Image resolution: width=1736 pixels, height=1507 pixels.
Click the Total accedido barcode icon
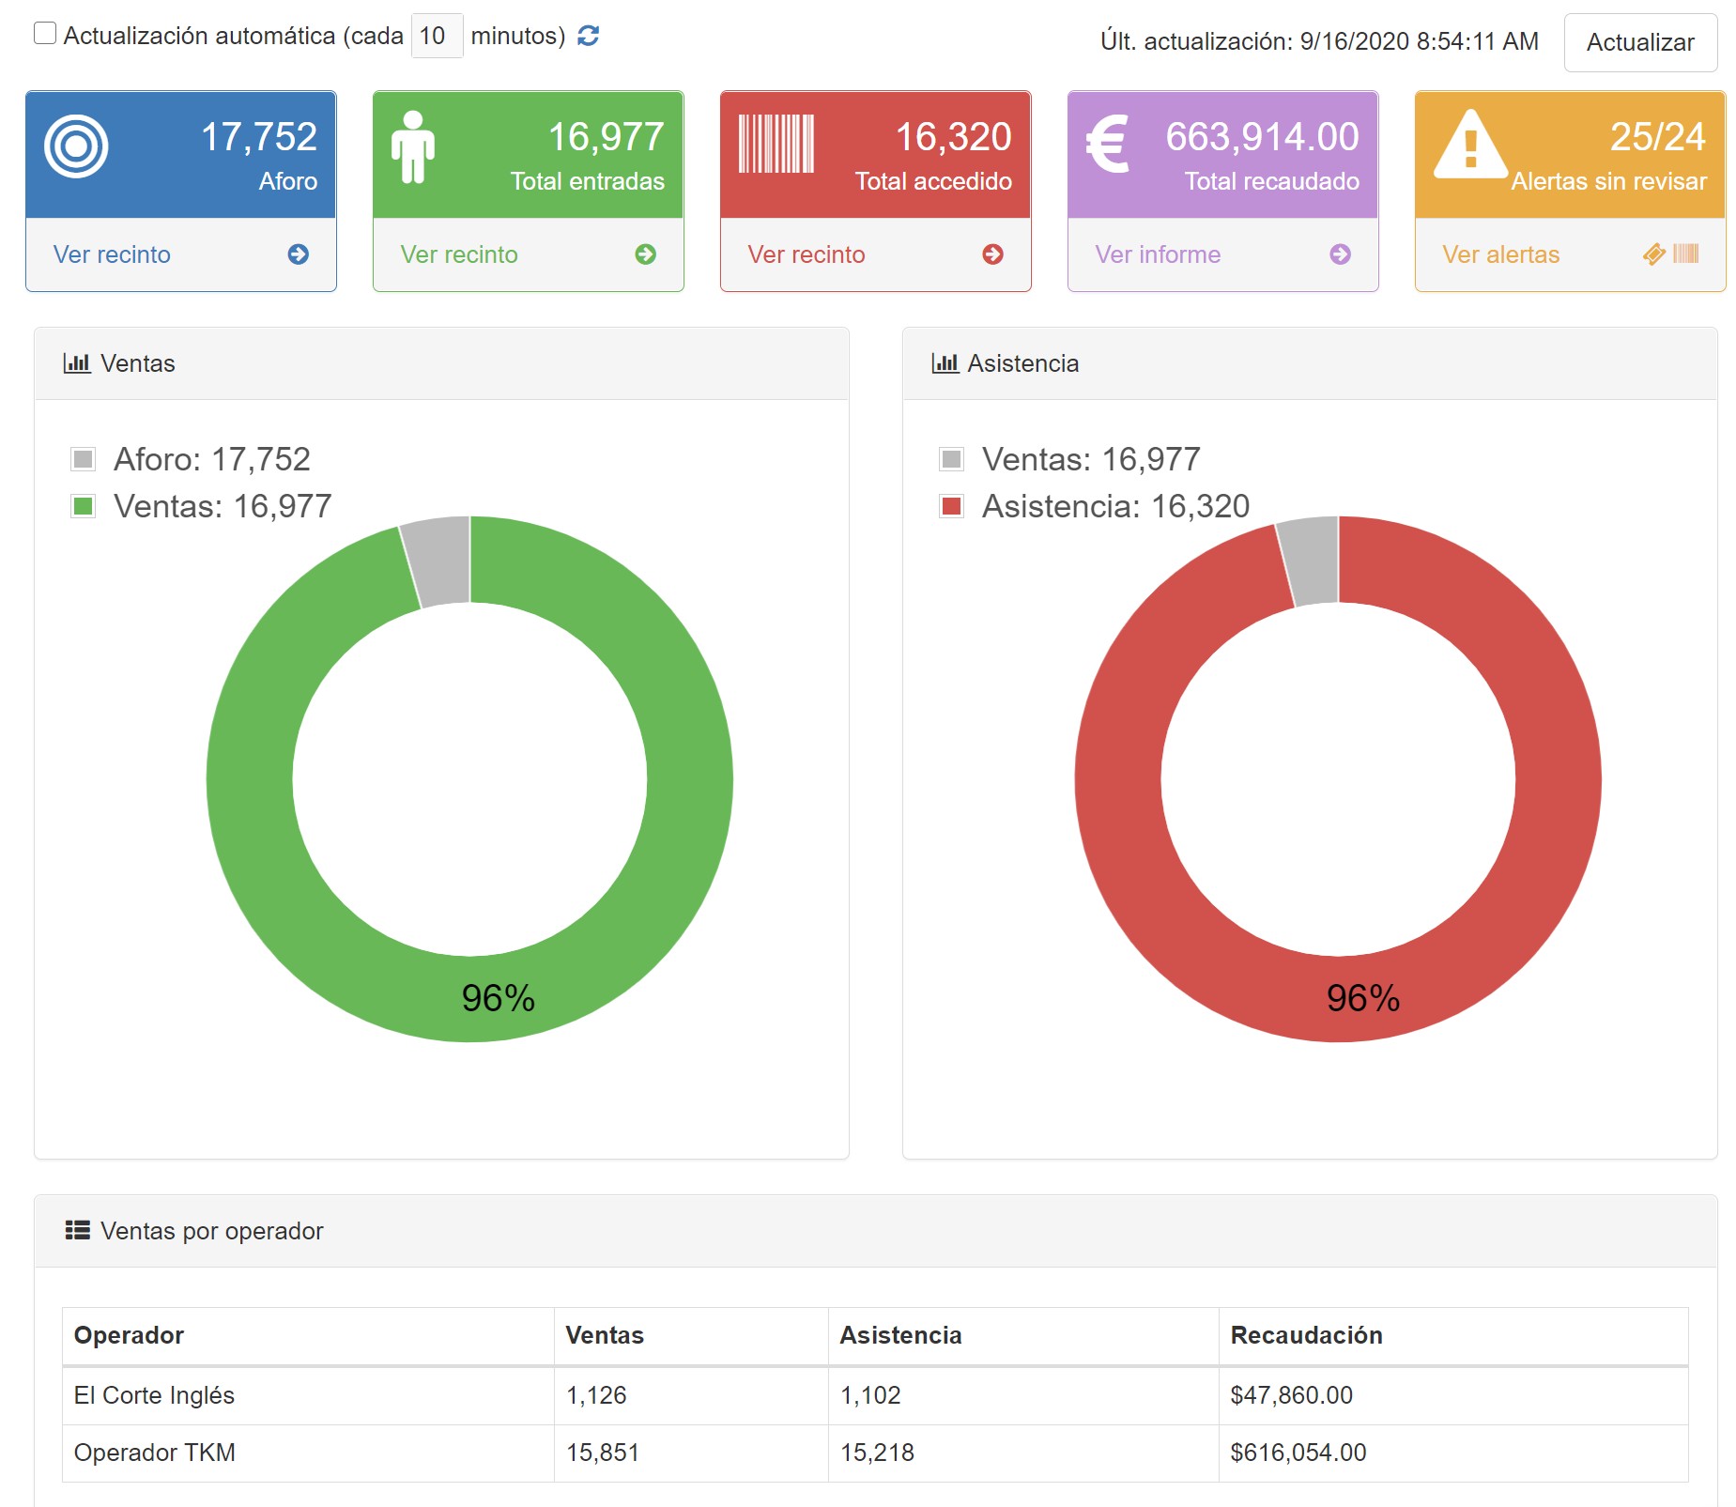point(776,144)
